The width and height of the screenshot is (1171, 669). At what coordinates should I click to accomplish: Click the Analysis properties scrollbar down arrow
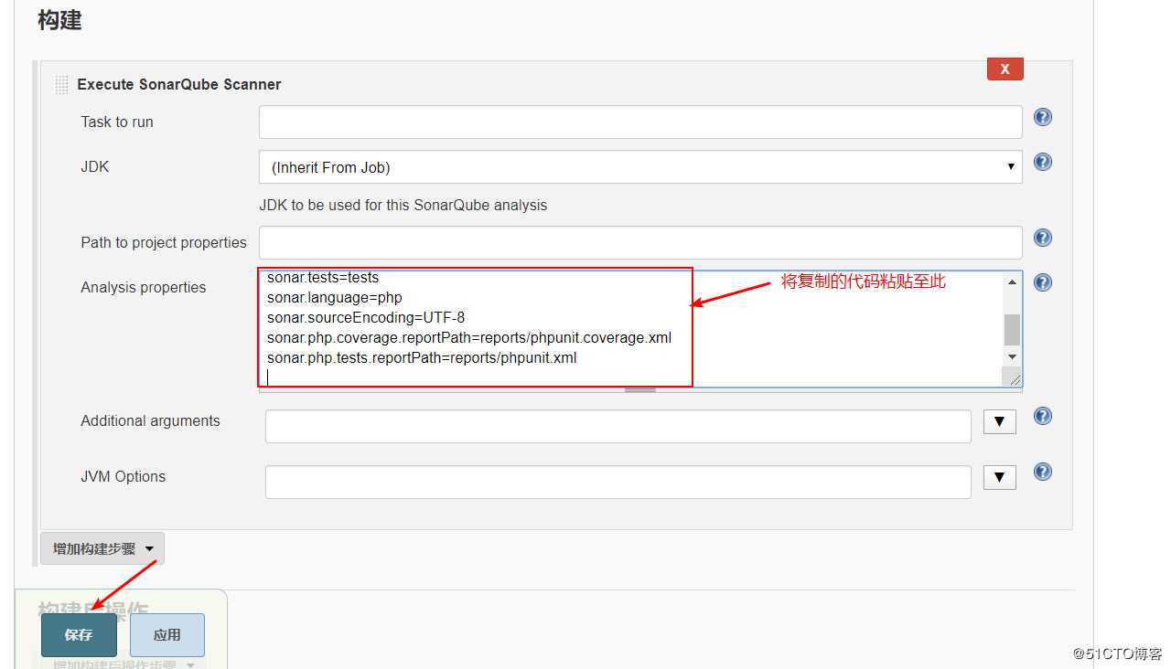coord(1012,356)
